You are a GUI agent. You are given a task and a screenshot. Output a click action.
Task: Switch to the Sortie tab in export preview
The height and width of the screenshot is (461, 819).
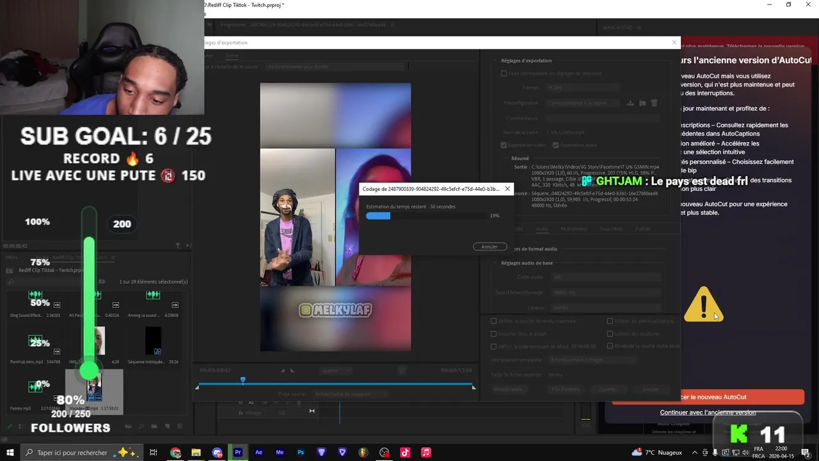[232, 56]
